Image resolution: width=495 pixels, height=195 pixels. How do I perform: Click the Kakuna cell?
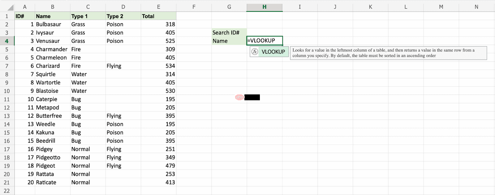pyautogui.click(x=53, y=132)
